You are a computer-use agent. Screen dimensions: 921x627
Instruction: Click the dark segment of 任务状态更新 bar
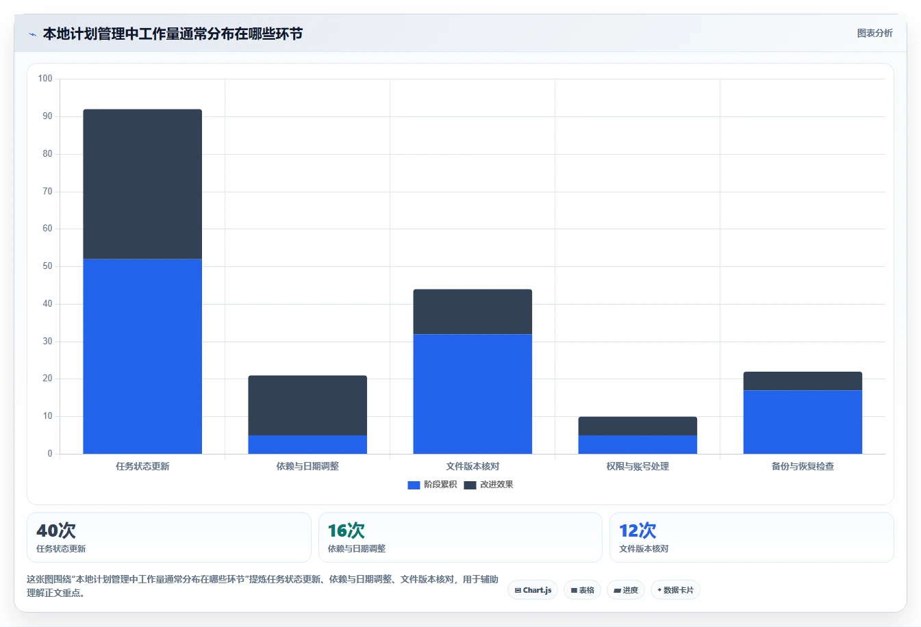142,184
